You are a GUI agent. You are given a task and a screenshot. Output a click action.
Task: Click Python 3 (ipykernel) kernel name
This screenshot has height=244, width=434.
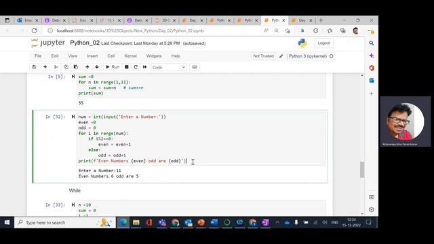click(x=308, y=56)
